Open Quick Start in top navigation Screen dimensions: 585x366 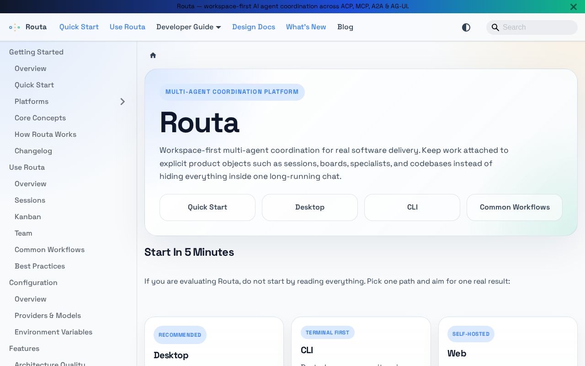coord(79,27)
